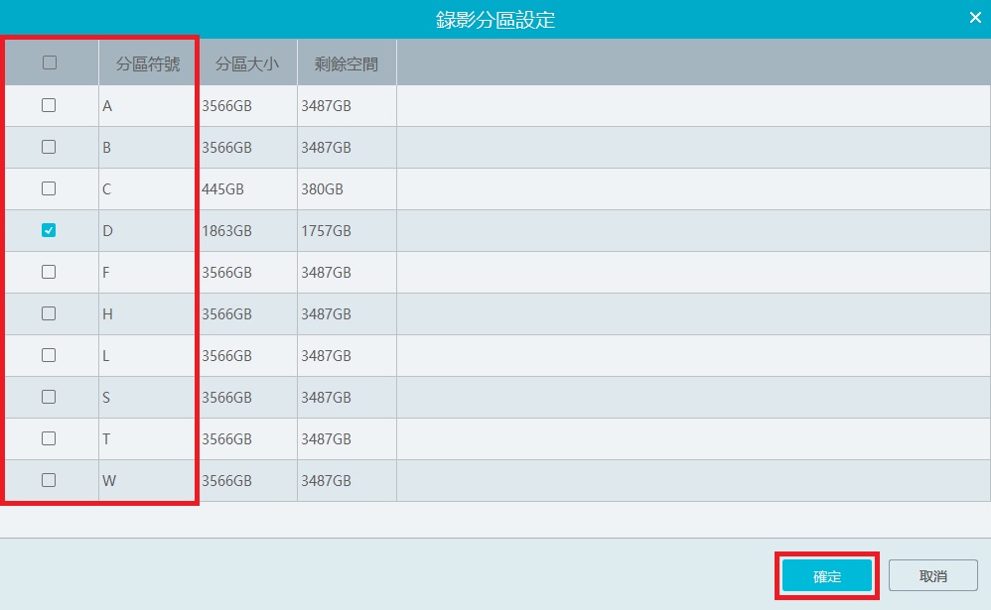Click 3487GB remaining space in row B
The width and height of the screenshot is (991, 610).
point(347,147)
